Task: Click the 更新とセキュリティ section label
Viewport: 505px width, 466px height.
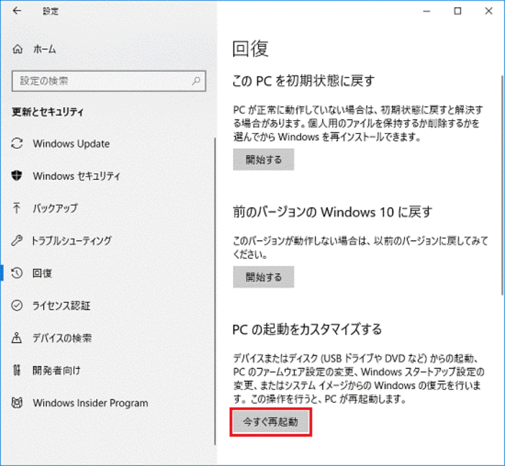Action: [x=48, y=111]
